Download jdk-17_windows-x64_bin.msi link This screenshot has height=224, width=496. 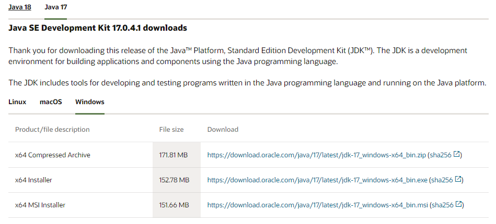click(x=318, y=205)
